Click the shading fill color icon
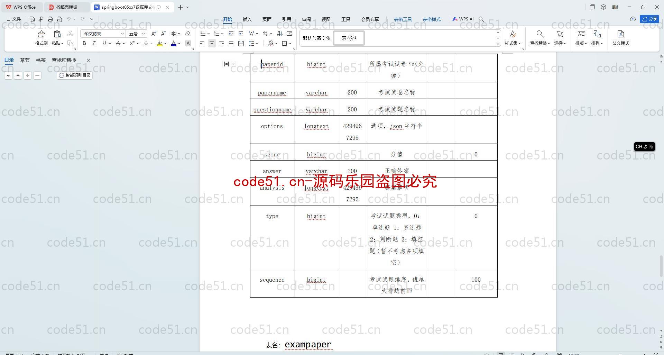 [x=271, y=43]
